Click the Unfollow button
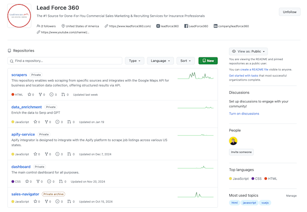The width and height of the screenshot is (307, 212). [290, 12]
